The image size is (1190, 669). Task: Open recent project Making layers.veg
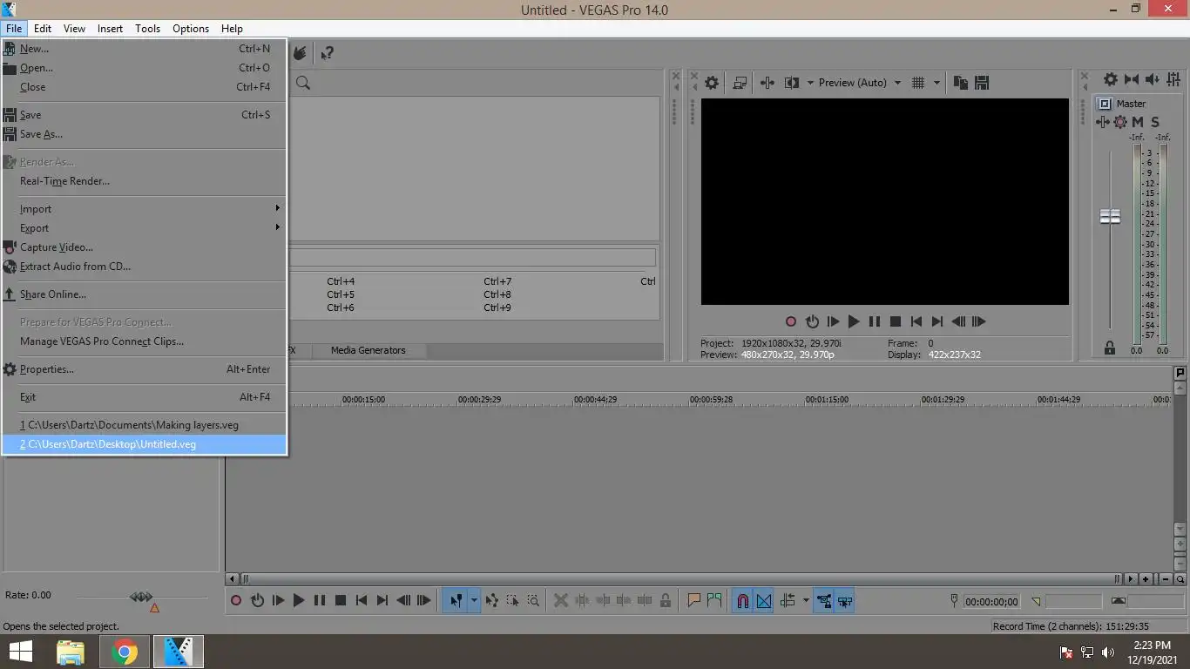point(144,425)
